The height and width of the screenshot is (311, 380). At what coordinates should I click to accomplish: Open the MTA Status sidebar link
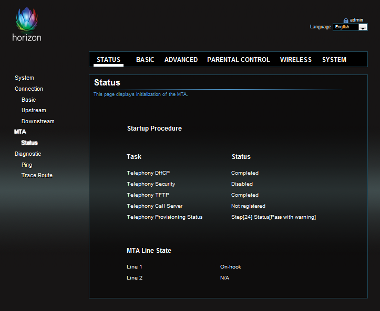coord(29,143)
